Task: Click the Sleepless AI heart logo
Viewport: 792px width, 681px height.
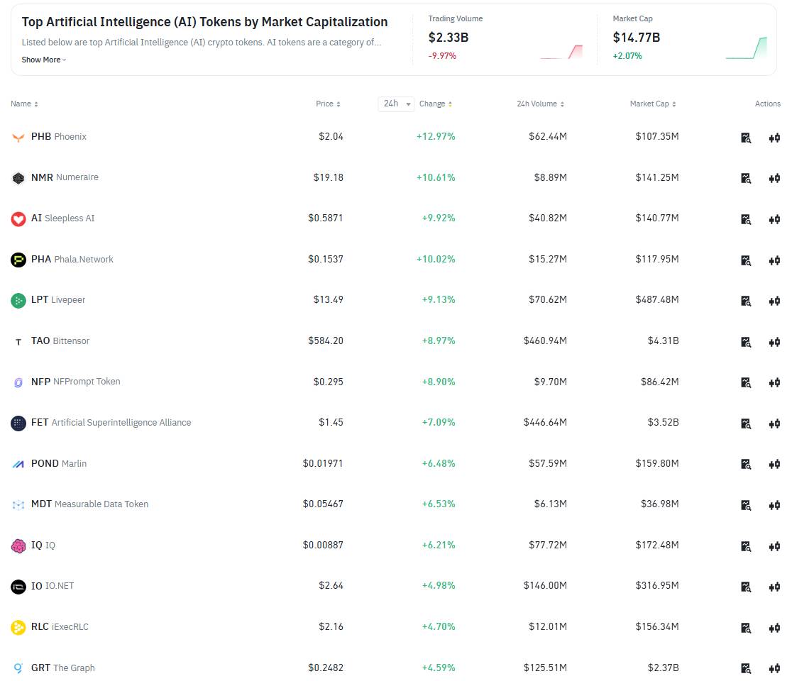Action: [x=18, y=219]
